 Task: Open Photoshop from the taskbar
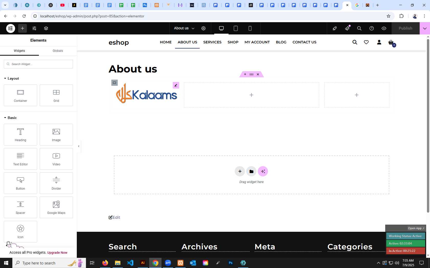pyautogui.click(x=231, y=263)
